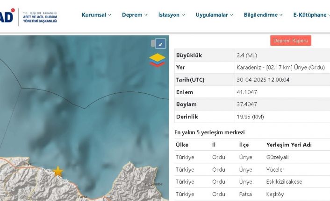Image resolution: width=330 pixels, height=201 pixels.
Task: Open the Bilgilendirme menu
Action: [263, 15]
